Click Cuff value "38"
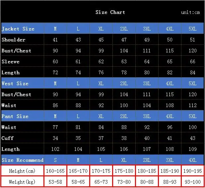Viewport: 205px width, 188px height. pos(124,138)
